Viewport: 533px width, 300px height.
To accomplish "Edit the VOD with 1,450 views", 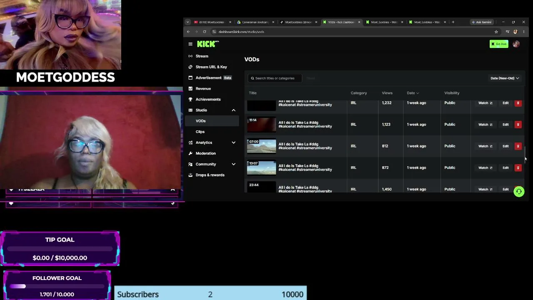I will tap(506, 189).
